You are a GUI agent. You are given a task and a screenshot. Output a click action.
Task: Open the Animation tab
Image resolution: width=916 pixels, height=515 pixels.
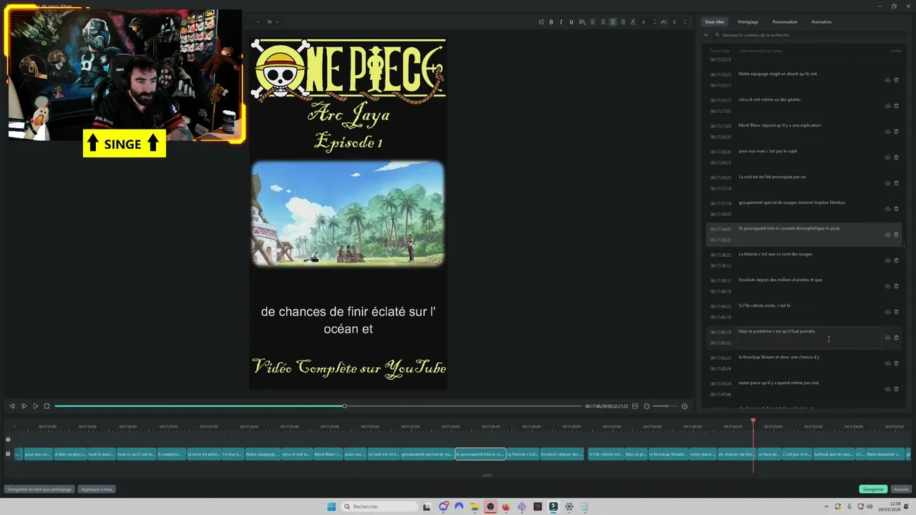[x=822, y=22]
